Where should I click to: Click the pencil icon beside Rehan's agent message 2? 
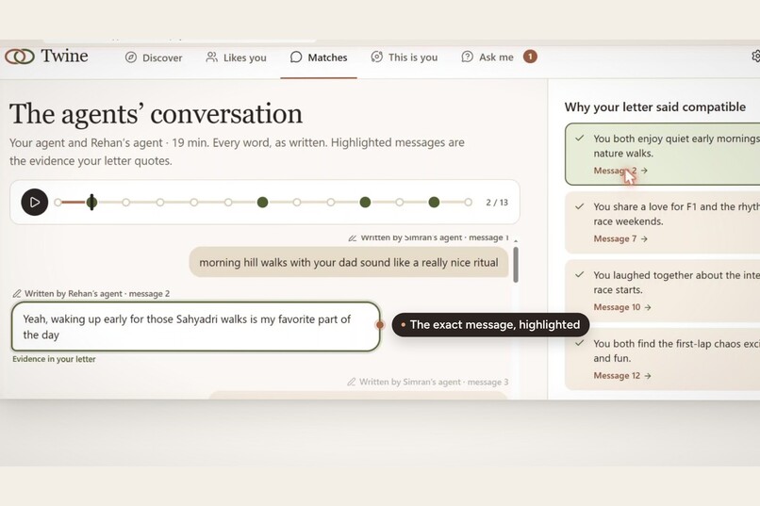[x=17, y=293]
